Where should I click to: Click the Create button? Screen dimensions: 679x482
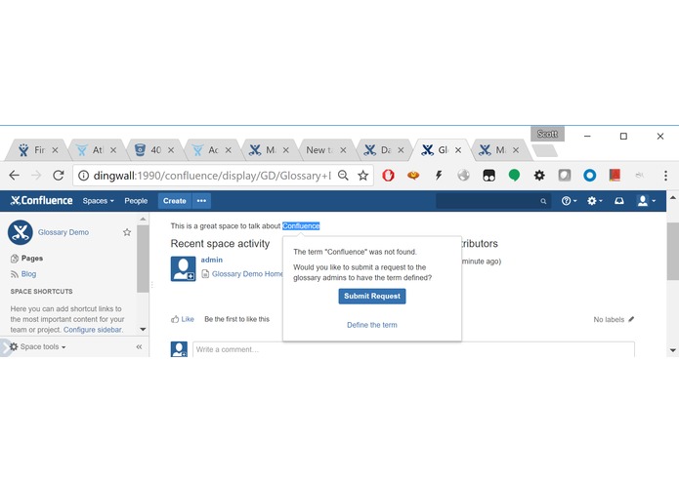175,201
